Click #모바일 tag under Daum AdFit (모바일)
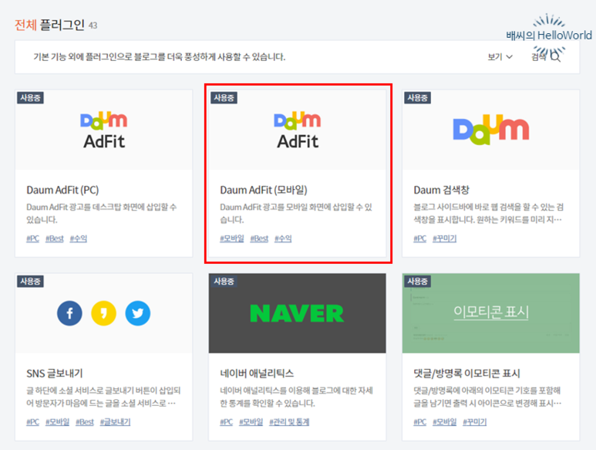 [232, 239]
